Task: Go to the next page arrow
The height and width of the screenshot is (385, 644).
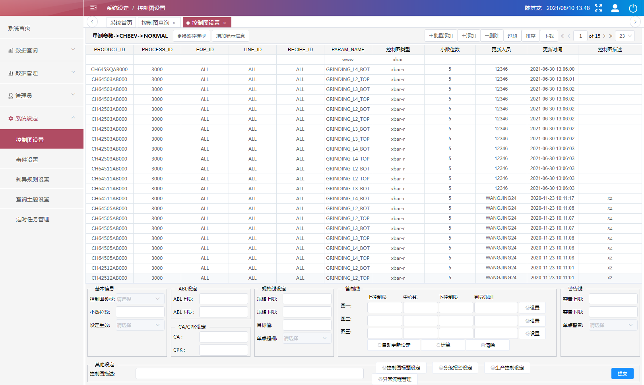Action: coord(604,36)
